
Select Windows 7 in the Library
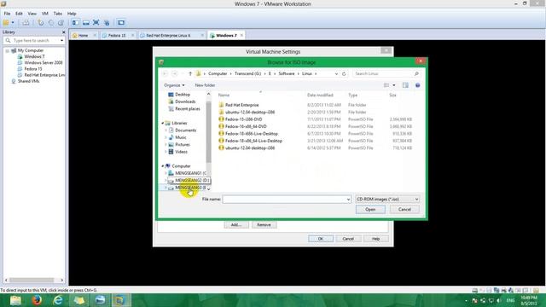[x=34, y=56]
